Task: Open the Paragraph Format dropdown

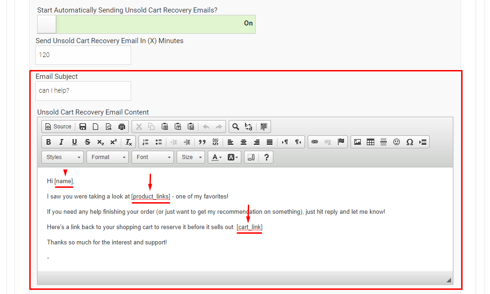Action: pyautogui.click(x=107, y=157)
